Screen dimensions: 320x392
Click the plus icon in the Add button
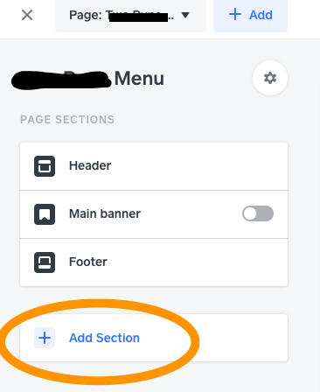tap(235, 14)
